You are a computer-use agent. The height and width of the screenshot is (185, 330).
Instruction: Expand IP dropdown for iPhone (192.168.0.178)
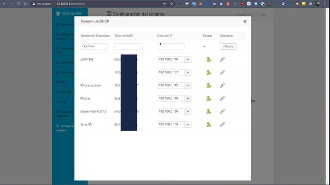point(188,98)
